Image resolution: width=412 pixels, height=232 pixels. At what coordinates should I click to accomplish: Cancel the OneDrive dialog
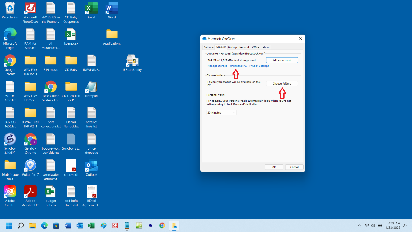pos(294,167)
